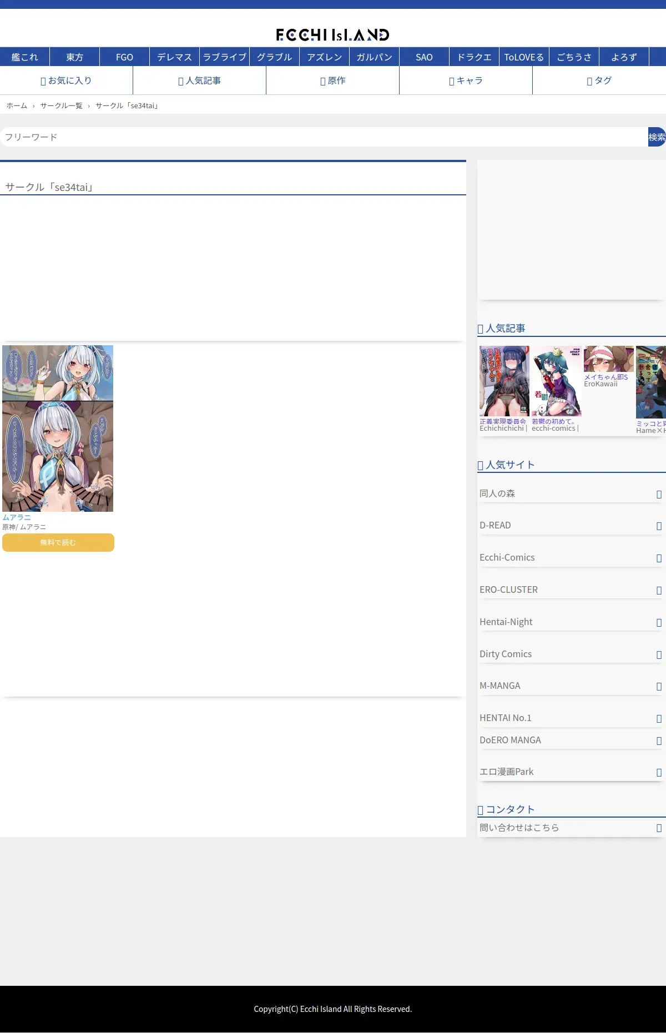
Task: Click the arrow icon beside エロ漫画Park
Action: (659, 773)
